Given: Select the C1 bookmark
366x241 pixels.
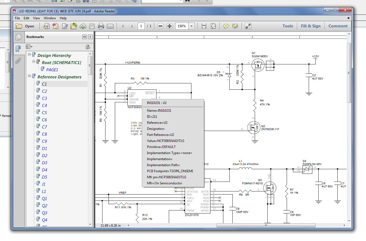Looking at the screenshot, I should [x=44, y=84].
